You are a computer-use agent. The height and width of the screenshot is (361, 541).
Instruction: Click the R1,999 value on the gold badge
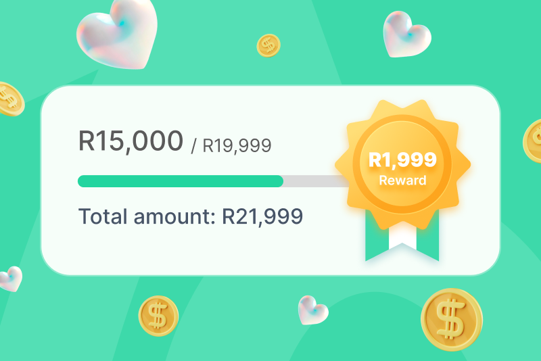click(x=402, y=160)
